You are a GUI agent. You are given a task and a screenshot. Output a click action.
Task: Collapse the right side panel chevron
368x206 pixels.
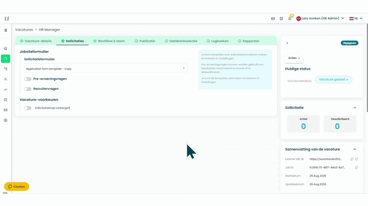point(287,43)
